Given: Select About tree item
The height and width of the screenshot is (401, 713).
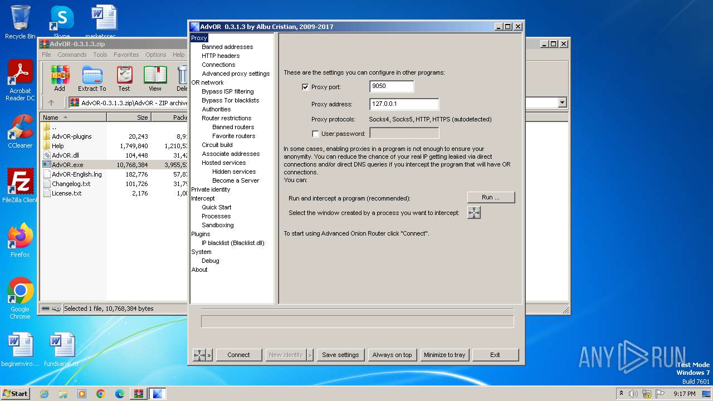Looking at the screenshot, I should (x=199, y=270).
